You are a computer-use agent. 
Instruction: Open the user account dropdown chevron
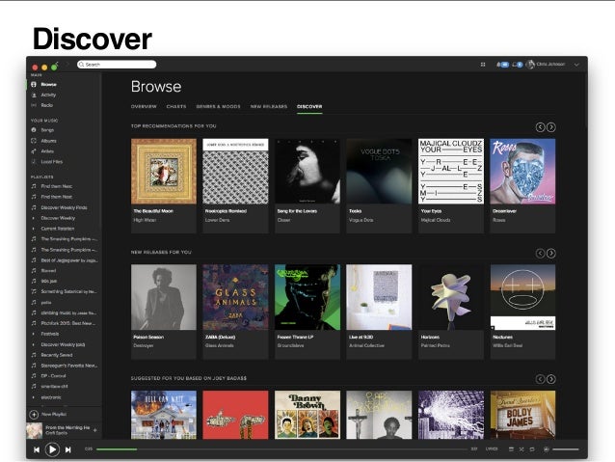576,65
